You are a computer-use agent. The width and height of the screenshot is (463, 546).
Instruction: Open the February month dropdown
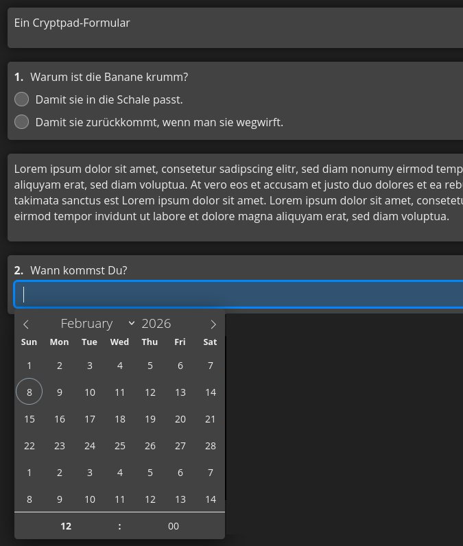(97, 324)
